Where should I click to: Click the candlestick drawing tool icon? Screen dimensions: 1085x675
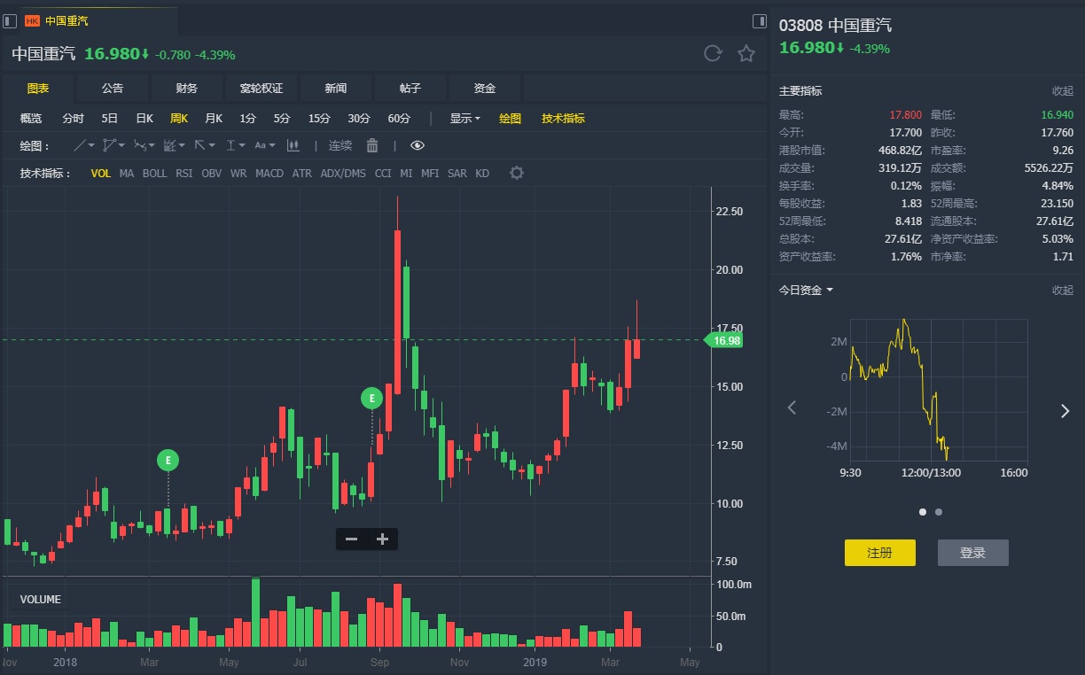[293, 145]
